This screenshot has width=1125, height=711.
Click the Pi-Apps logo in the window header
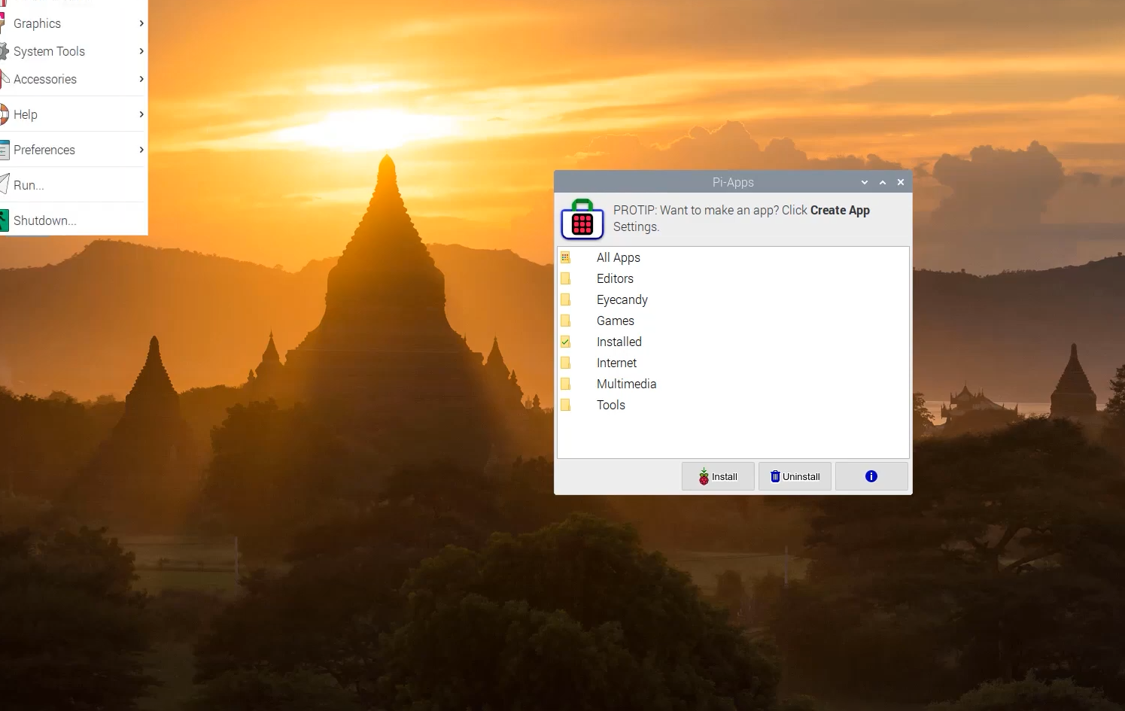[x=582, y=220]
